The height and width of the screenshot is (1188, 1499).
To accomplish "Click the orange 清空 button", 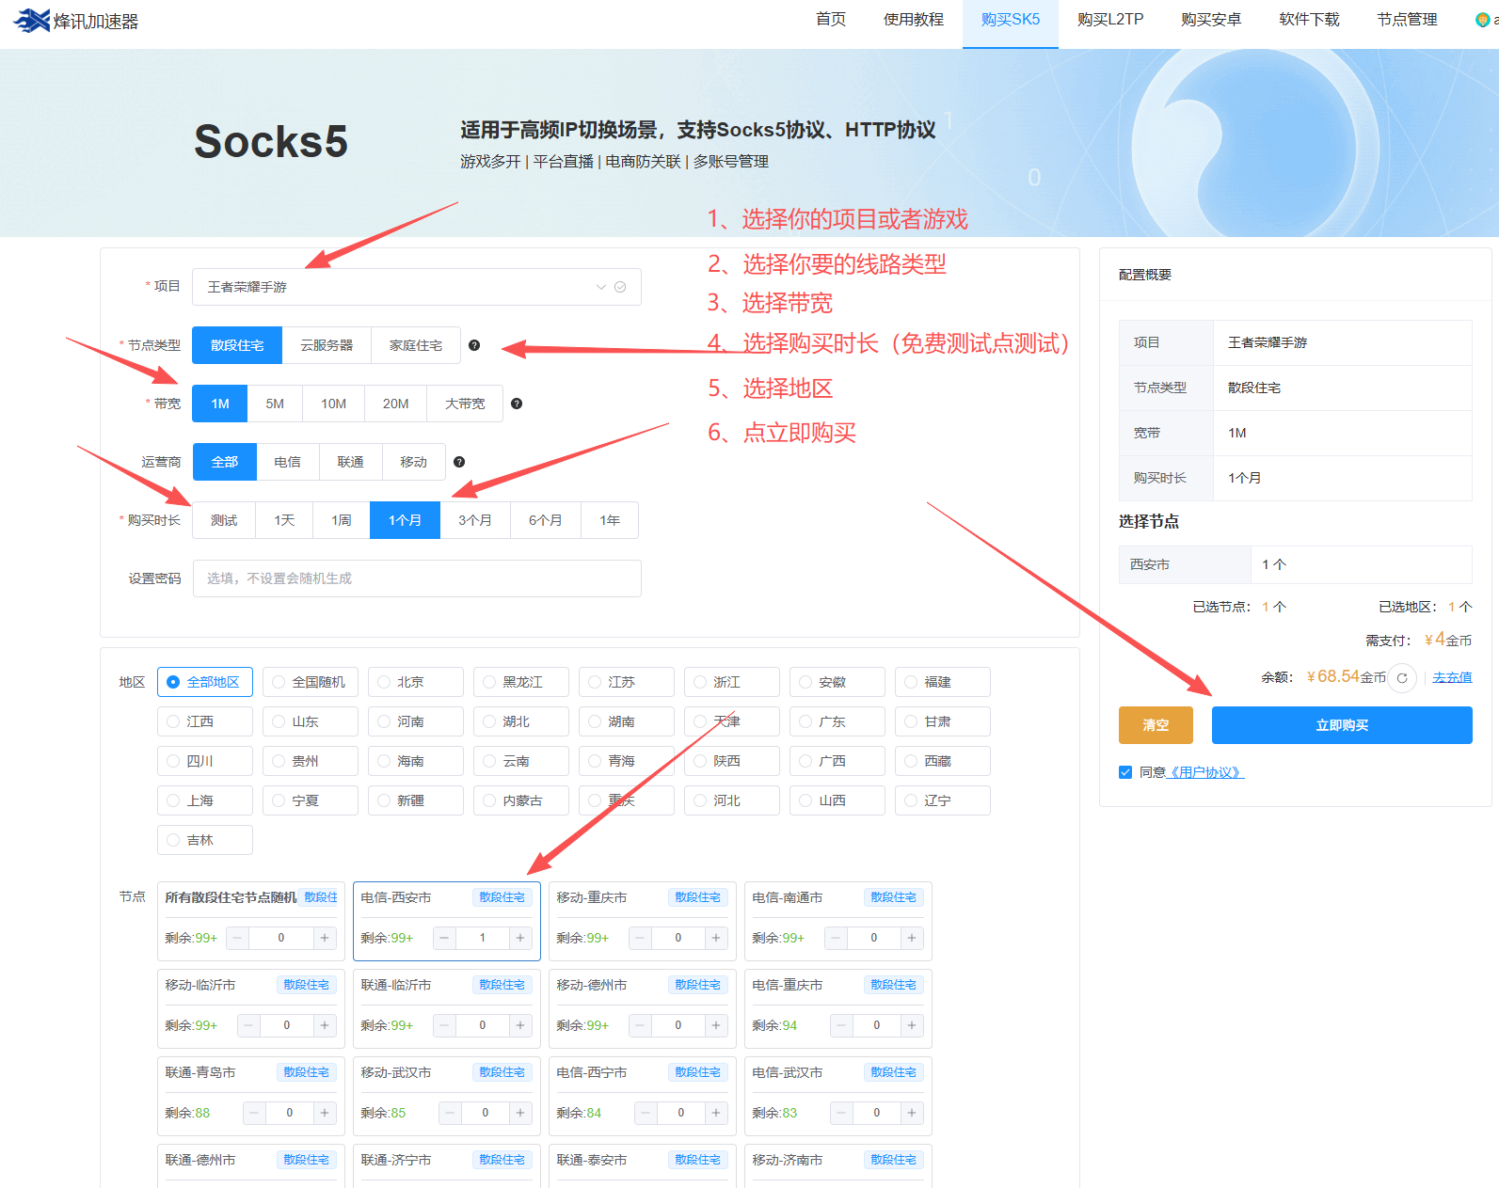I will coord(1156,725).
